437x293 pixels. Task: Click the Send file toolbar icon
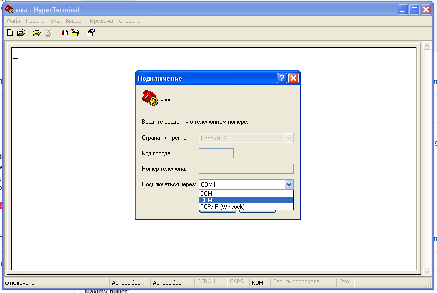click(64, 33)
